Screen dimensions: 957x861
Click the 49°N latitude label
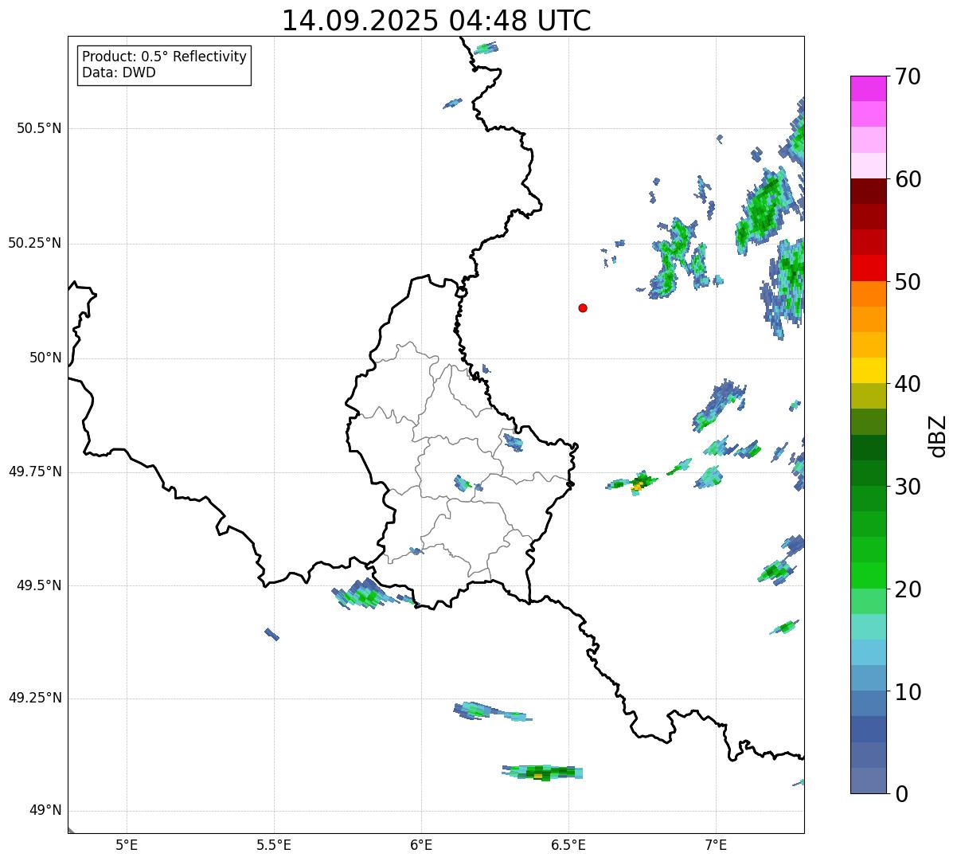tap(45, 811)
